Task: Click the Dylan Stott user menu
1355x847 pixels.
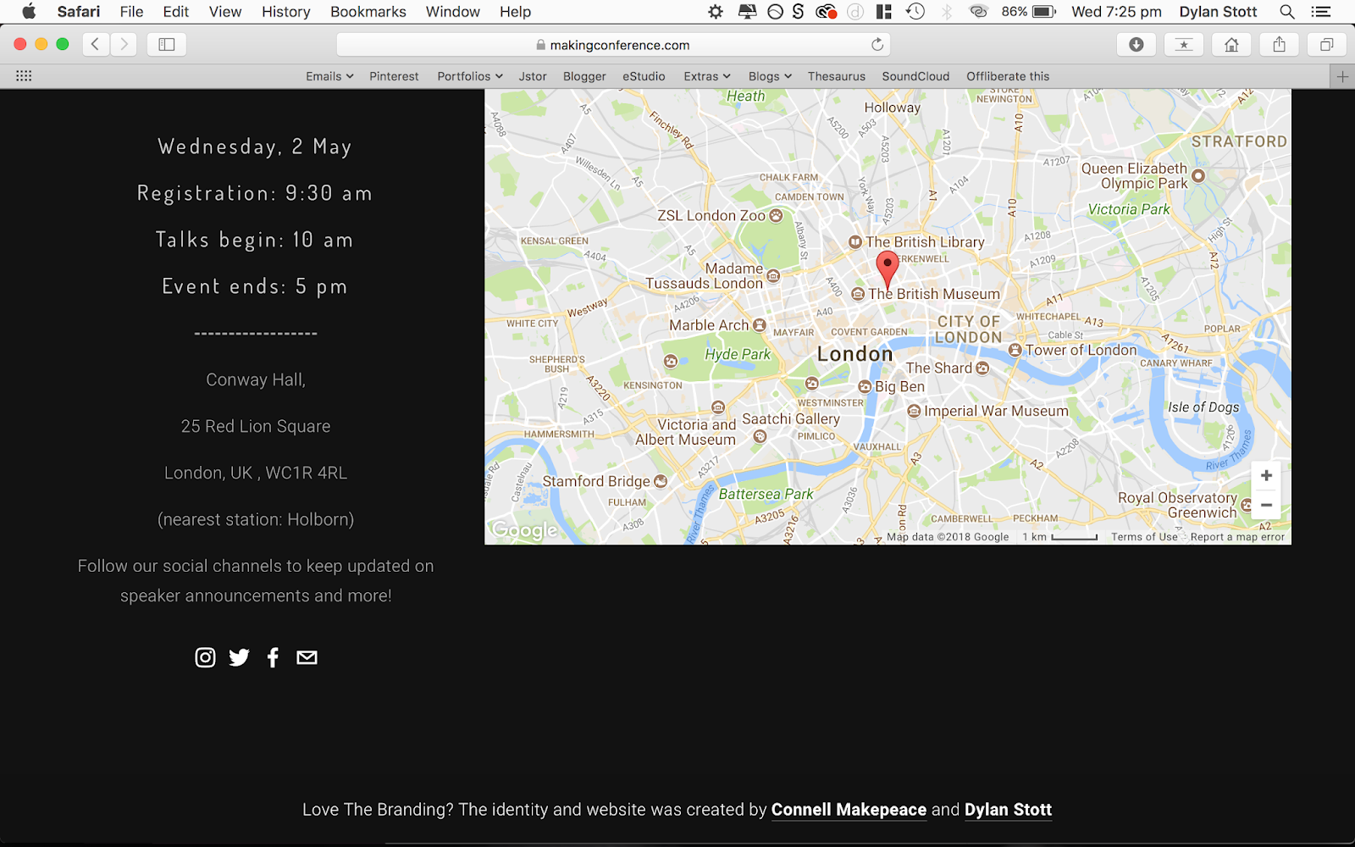Action: point(1218,12)
